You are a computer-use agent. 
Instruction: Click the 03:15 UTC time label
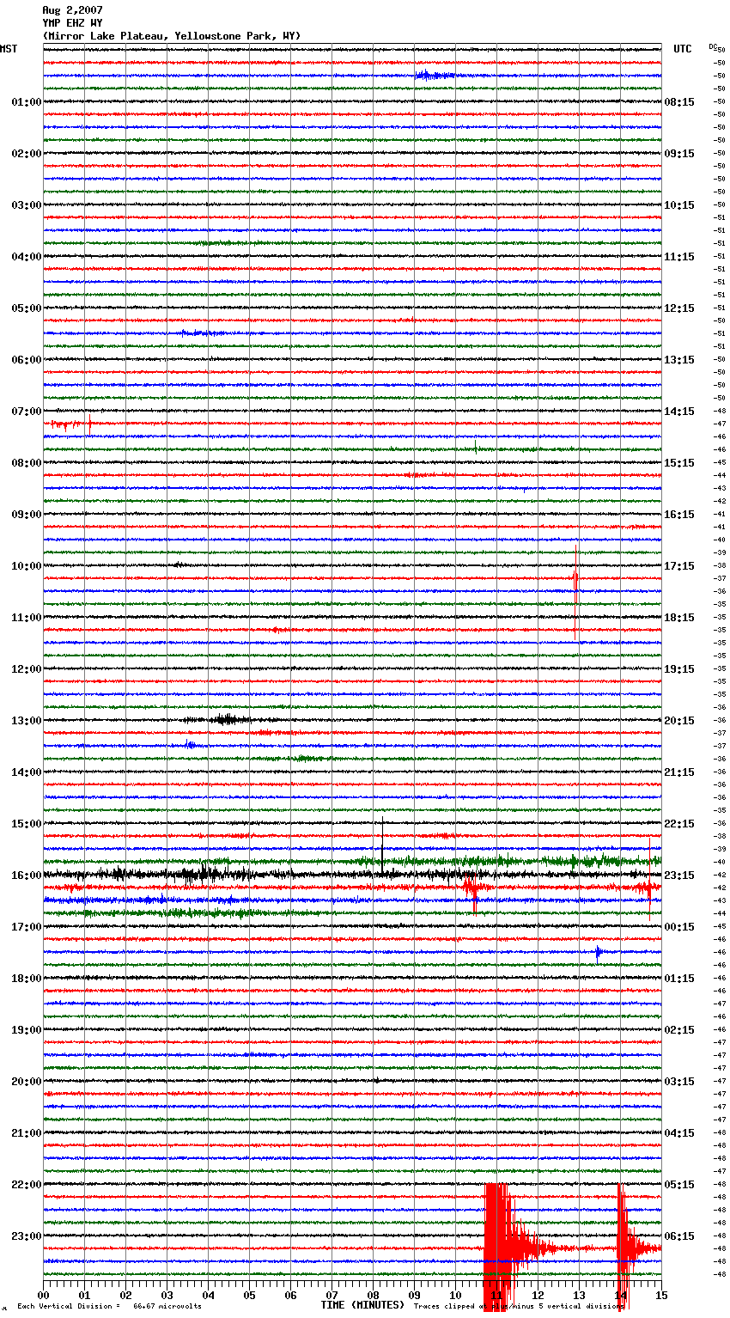click(x=679, y=1082)
